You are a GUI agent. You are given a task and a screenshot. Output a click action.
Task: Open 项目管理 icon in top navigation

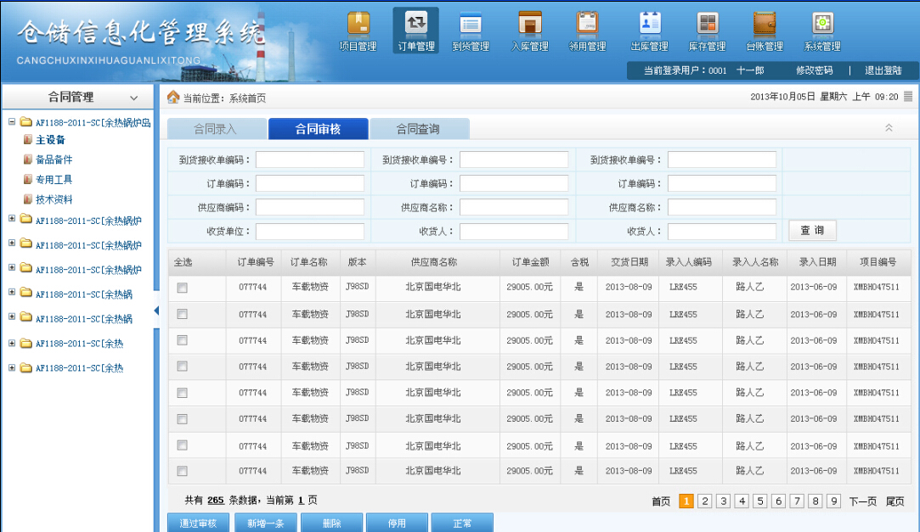click(358, 24)
